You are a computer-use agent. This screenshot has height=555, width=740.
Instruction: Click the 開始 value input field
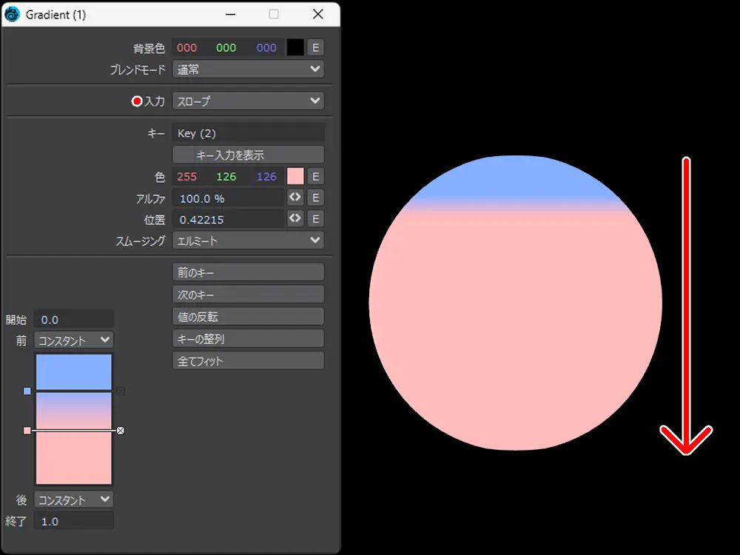[73, 320]
